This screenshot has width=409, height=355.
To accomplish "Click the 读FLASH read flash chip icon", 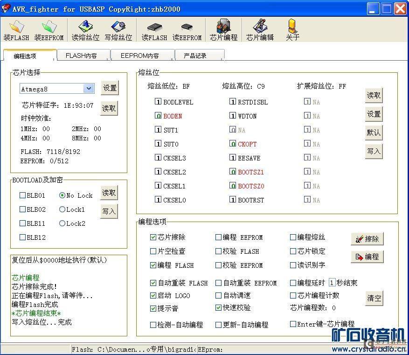I will (x=154, y=30).
